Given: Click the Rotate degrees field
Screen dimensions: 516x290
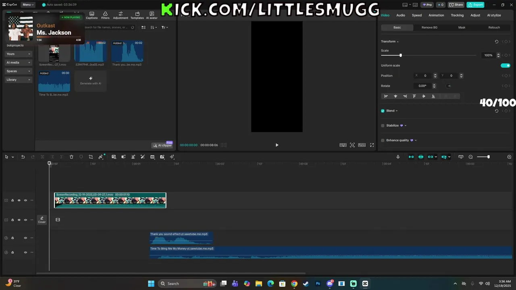Looking at the screenshot, I should pos(422,86).
